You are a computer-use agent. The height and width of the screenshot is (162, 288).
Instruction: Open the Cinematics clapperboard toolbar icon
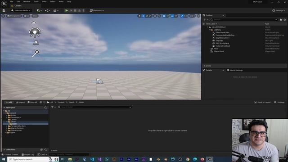[x=56, y=10]
